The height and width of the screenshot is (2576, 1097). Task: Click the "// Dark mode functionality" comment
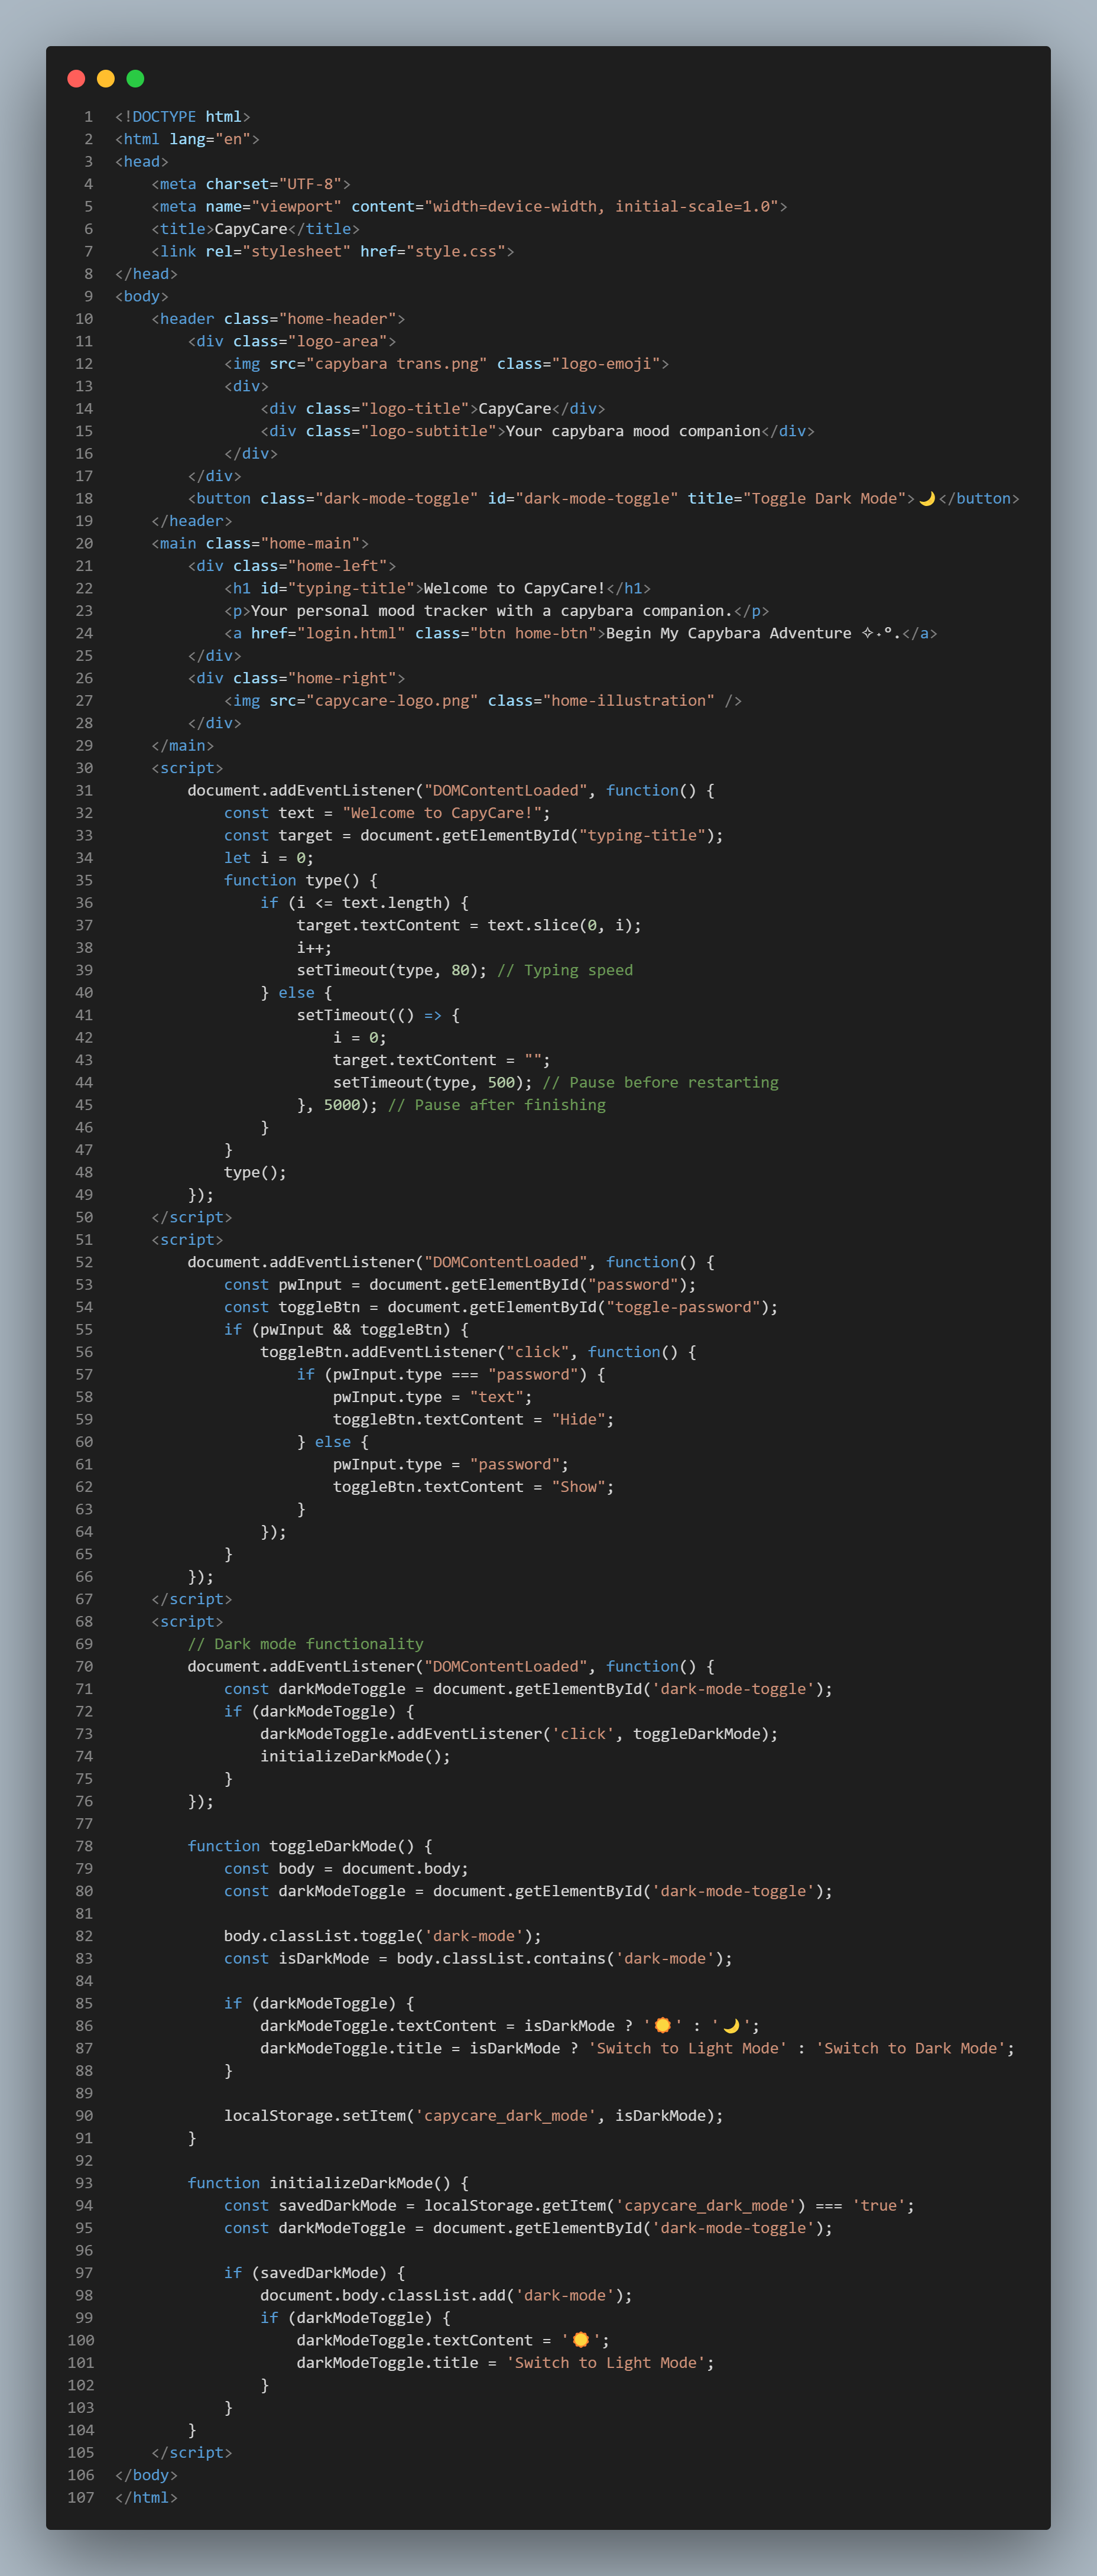click(306, 1644)
